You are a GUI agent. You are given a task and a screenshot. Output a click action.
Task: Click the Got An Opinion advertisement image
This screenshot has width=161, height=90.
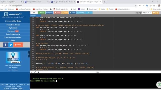[x=13, y=58]
